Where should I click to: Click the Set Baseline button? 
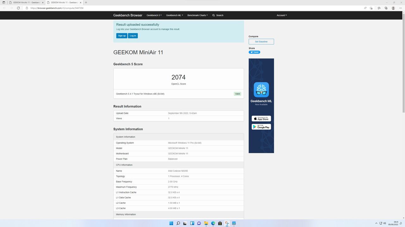click(261, 42)
